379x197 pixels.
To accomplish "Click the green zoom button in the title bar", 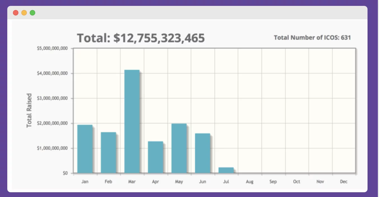I will point(32,13).
